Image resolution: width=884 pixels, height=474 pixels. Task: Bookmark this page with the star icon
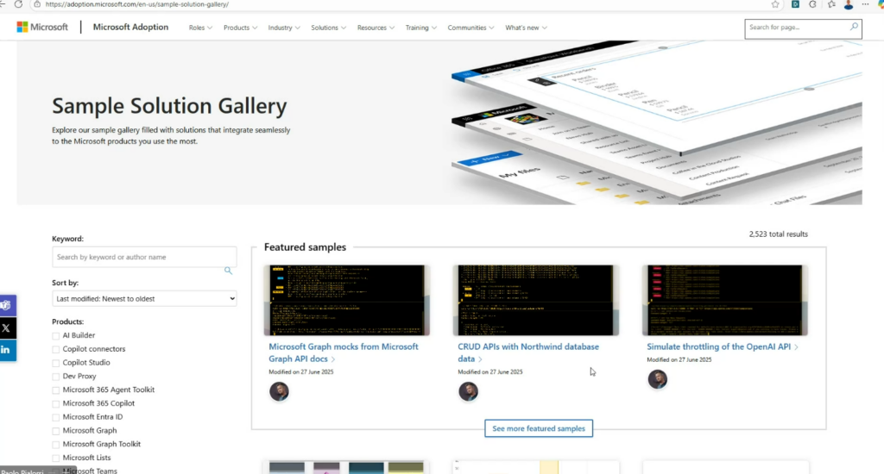pos(775,4)
